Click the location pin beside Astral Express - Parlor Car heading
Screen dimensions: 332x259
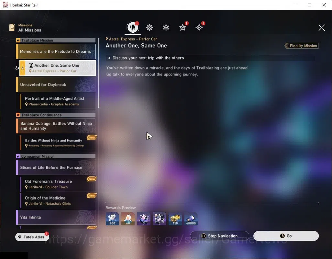pyautogui.click(x=107, y=39)
